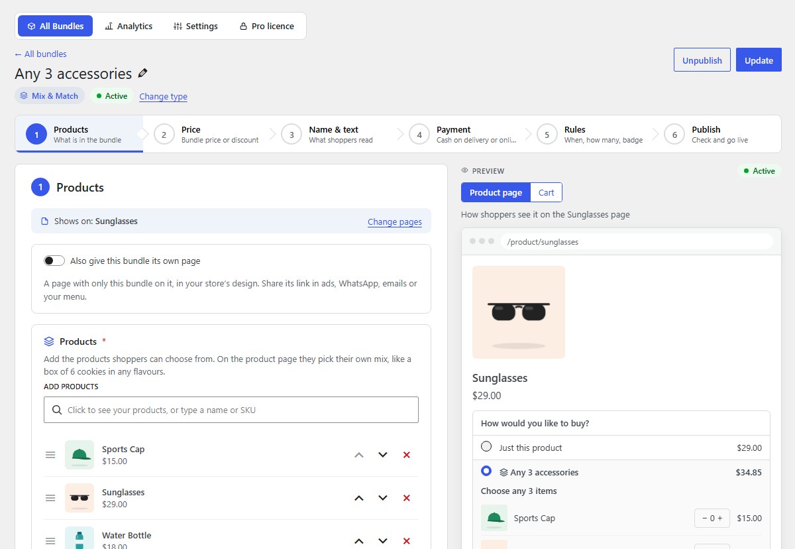Click the /product/sunglasses preview address bar
The width and height of the screenshot is (795, 549).
point(637,242)
